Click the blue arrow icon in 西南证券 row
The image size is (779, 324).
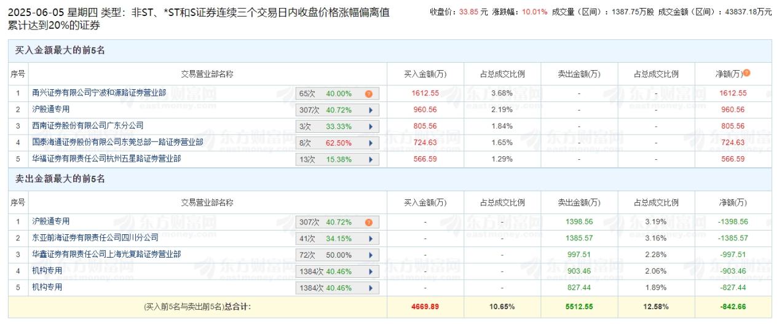(x=371, y=126)
